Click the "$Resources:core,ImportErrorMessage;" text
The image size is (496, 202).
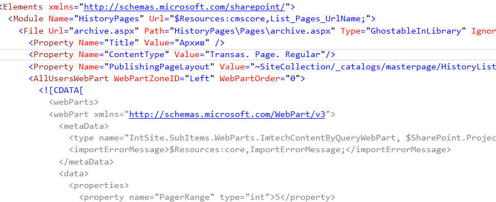coord(257,149)
